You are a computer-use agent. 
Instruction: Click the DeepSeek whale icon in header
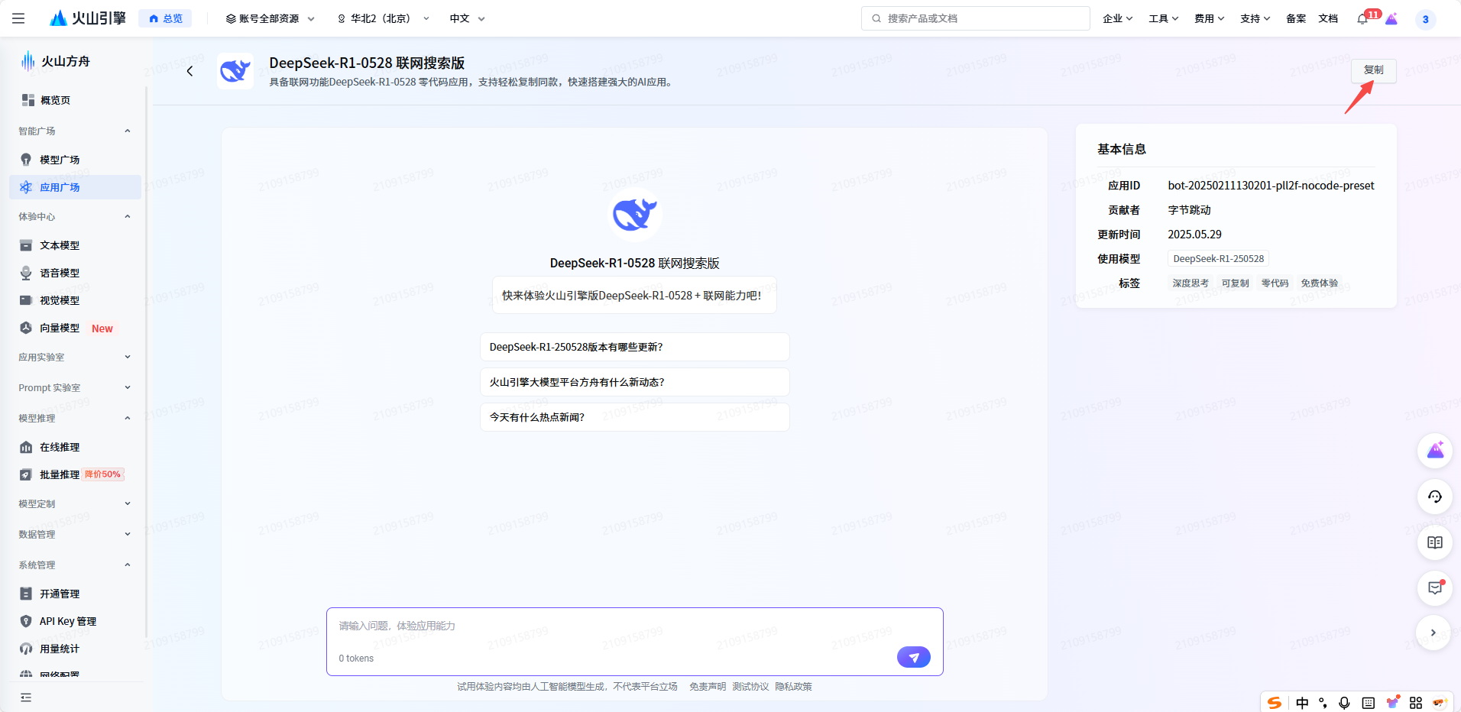(x=235, y=71)
